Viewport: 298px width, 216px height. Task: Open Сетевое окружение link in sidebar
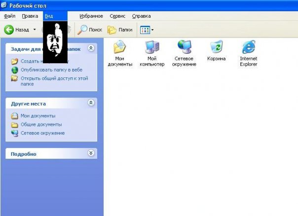[x=43, y=133]
